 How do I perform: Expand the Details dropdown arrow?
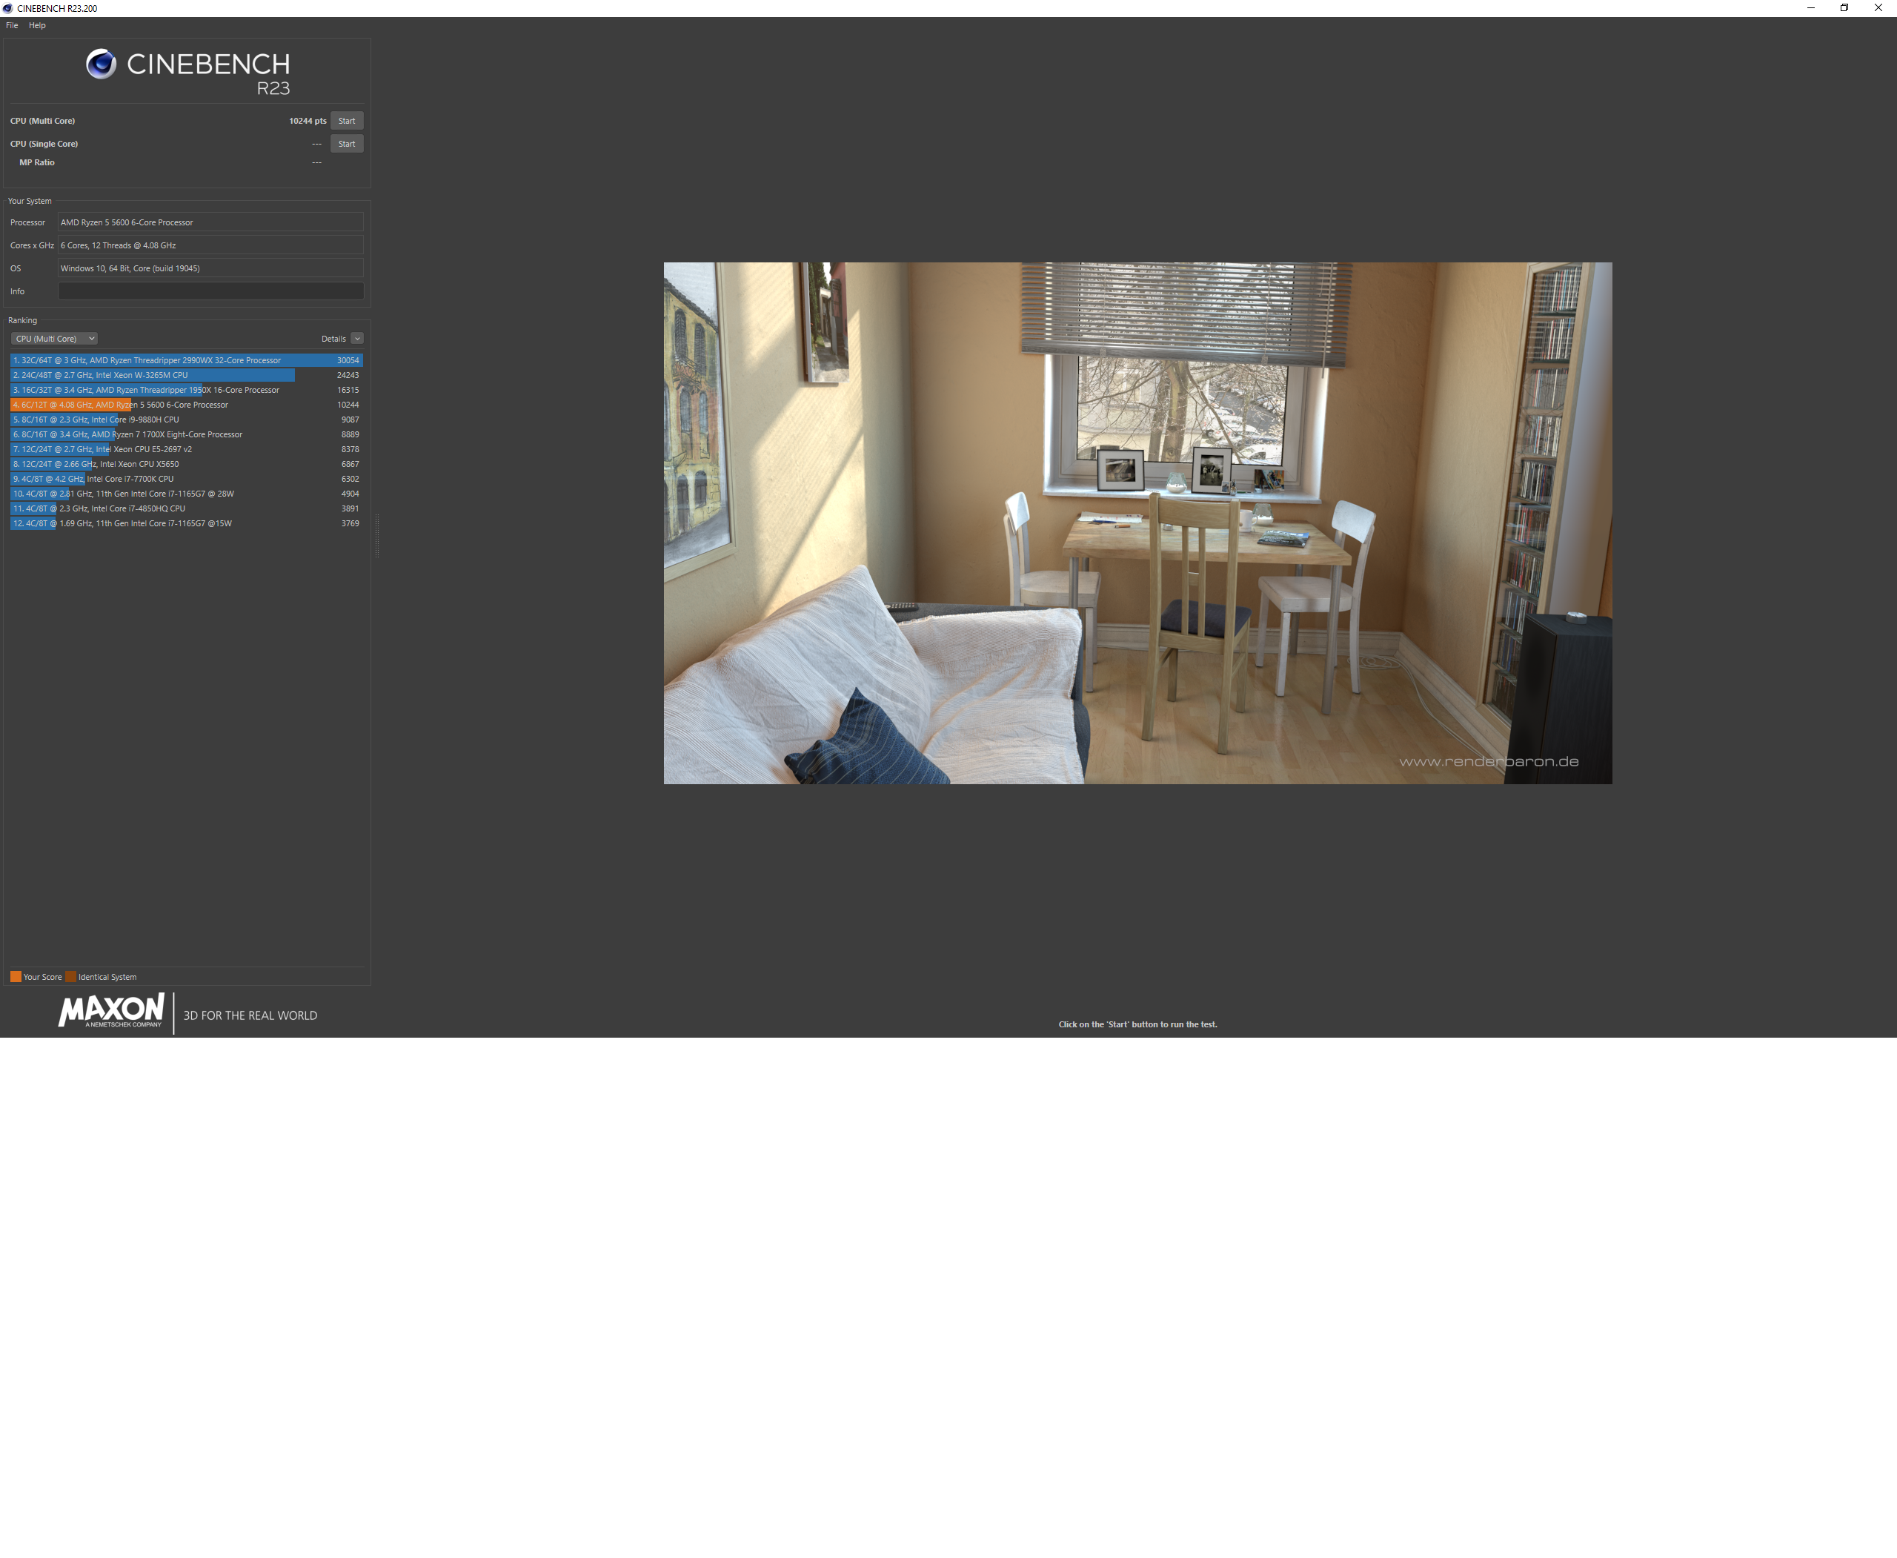click(357, 338)
